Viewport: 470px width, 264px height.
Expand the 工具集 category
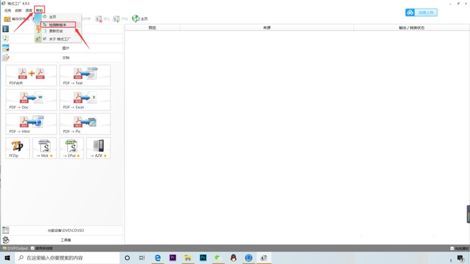[x=62, y=240]
